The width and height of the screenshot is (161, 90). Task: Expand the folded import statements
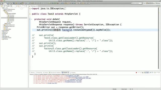31,8
